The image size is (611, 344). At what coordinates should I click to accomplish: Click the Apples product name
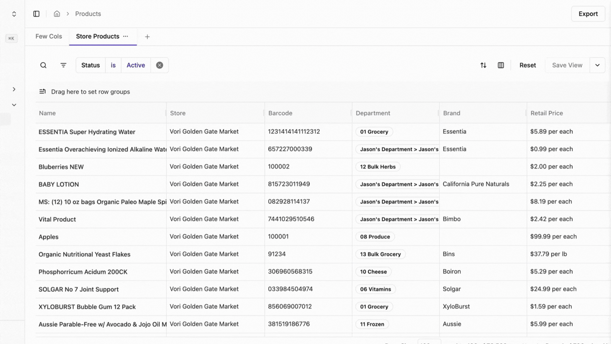click(48, 237)
